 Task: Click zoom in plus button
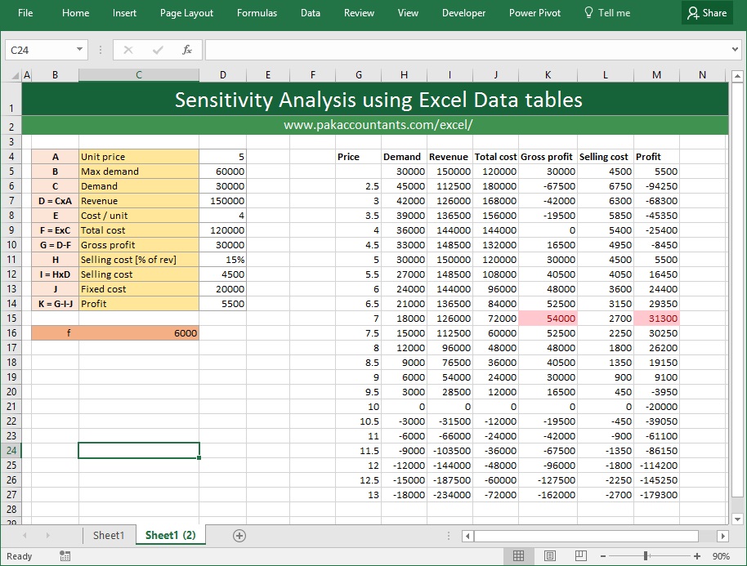point(697,556)
